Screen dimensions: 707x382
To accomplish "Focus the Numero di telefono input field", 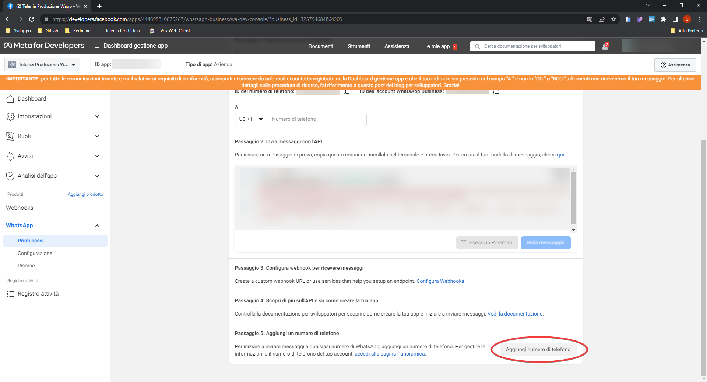I will tap(317, 119).
